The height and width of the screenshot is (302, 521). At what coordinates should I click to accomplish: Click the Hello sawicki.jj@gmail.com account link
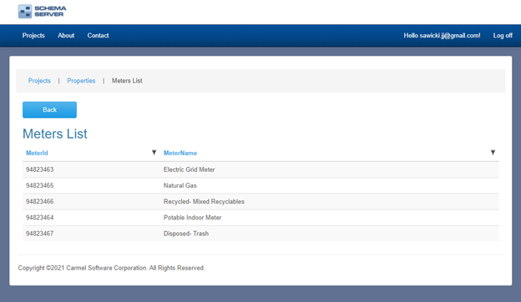click(x=442, y=36)
